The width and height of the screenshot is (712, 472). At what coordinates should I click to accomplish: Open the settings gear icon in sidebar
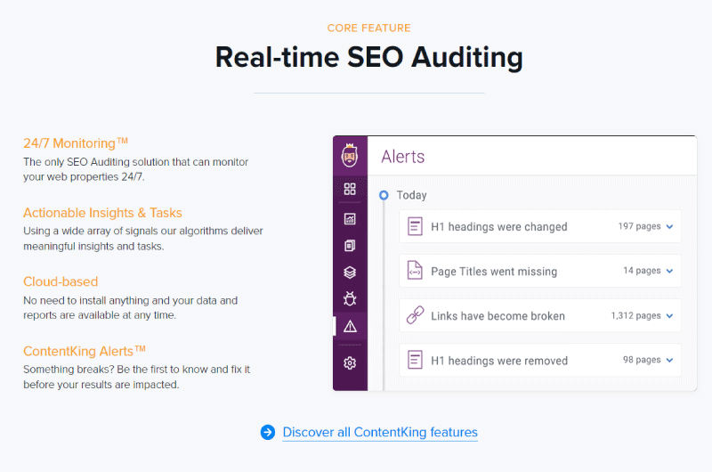[350, 363]
